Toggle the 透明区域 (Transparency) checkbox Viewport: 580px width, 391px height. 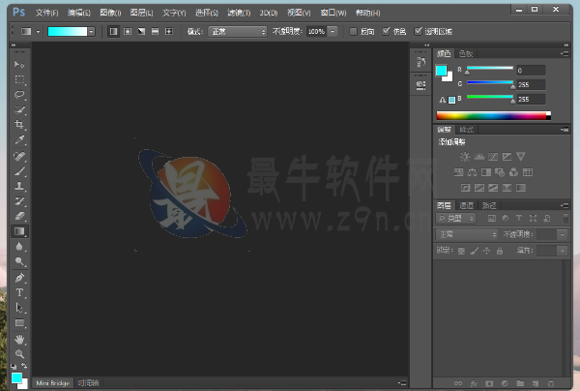(418, 32)
